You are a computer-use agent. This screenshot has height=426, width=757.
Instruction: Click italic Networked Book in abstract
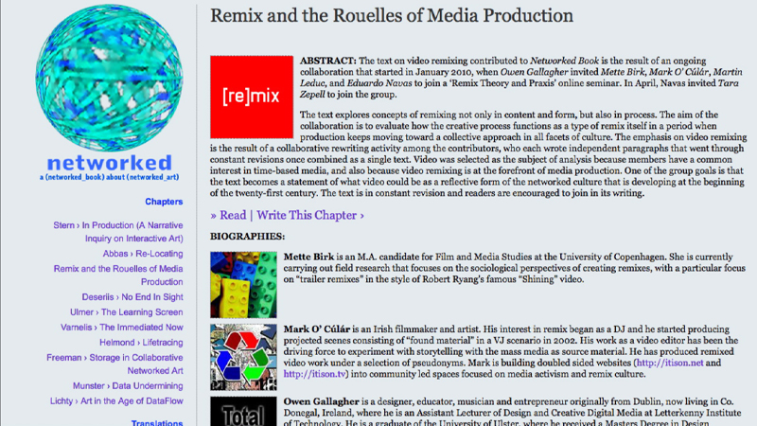click(564, 61)
